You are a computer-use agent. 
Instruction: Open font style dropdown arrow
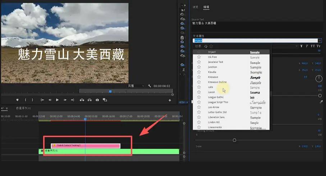coord(297,46)
